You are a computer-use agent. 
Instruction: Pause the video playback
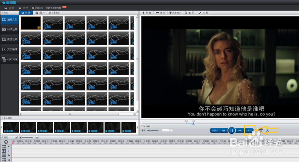(231, 130)
